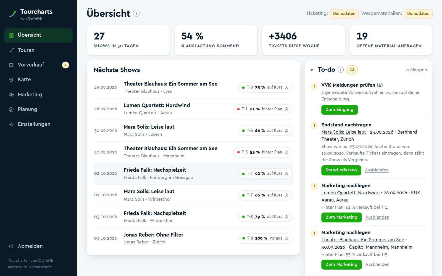The height and width of the screenshot is (276, 442).
Task: Click the Übersicht grid icon in sidebar
Action: pos(11,35)
